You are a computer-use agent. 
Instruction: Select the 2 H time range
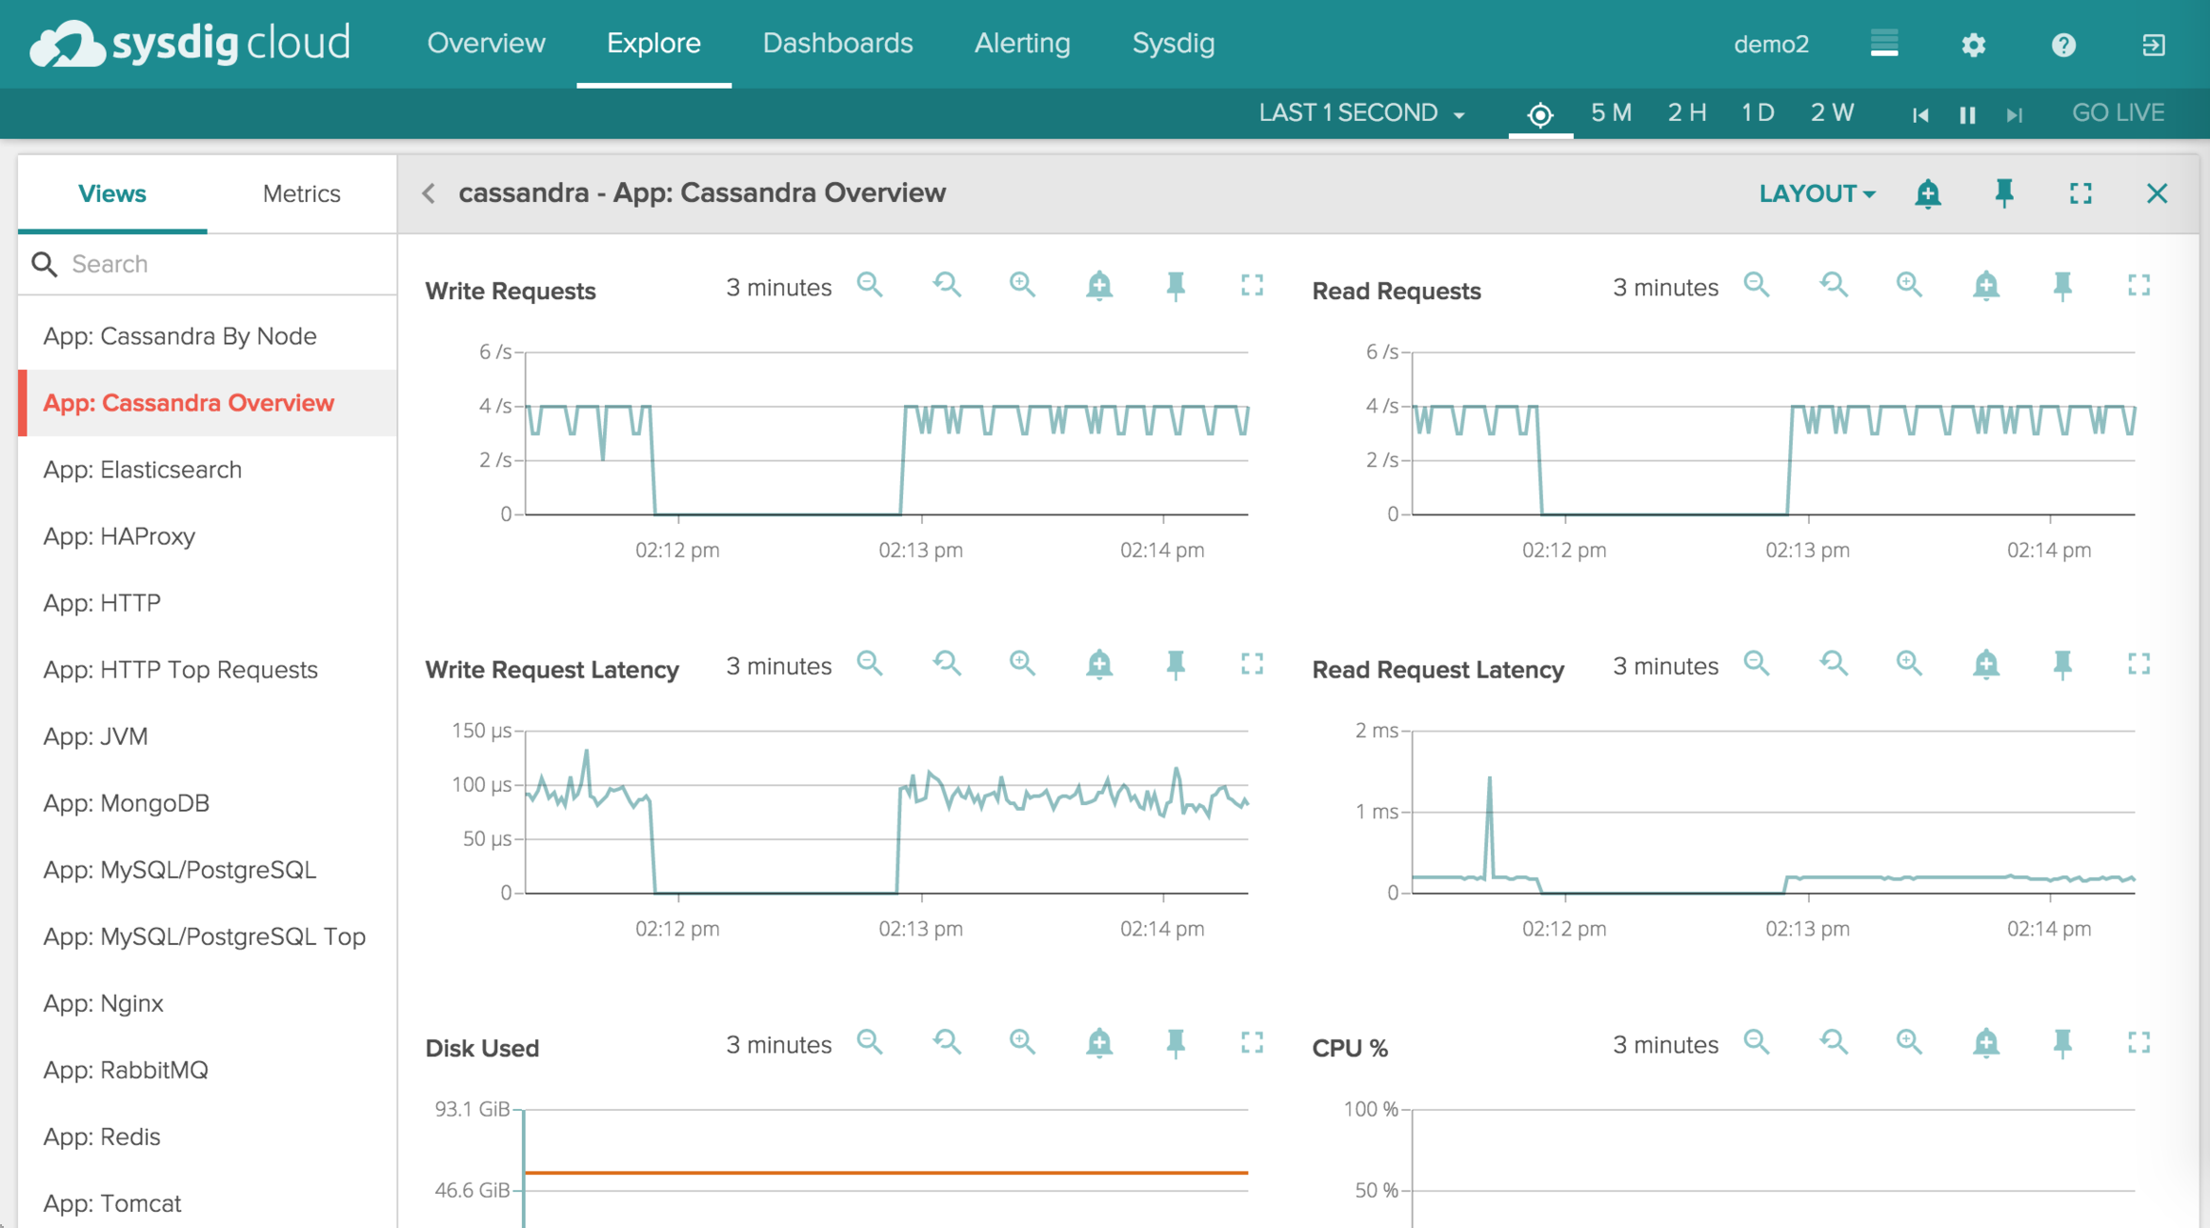(1686, 113)
